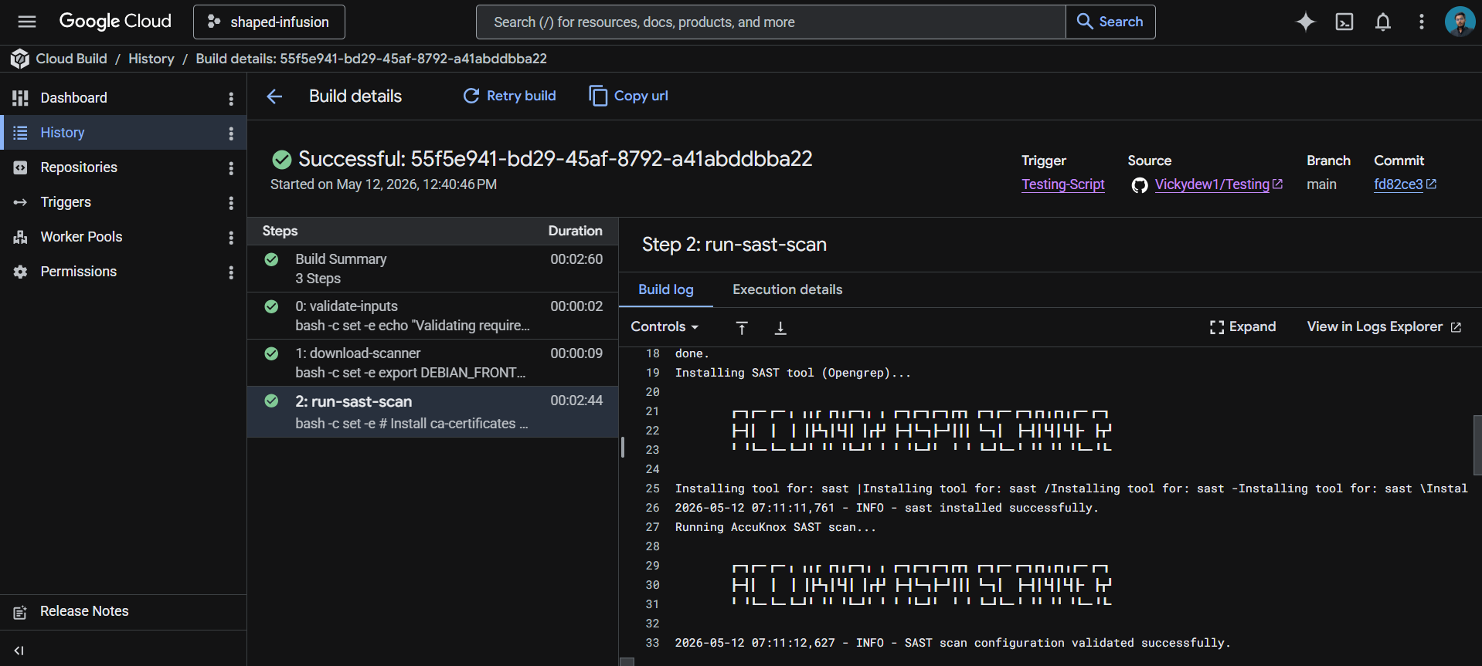Activate Cloud Shell terminal icon
This screenshot has width=1482, height=666.
pyautogui.click(x=1344, y=22)
